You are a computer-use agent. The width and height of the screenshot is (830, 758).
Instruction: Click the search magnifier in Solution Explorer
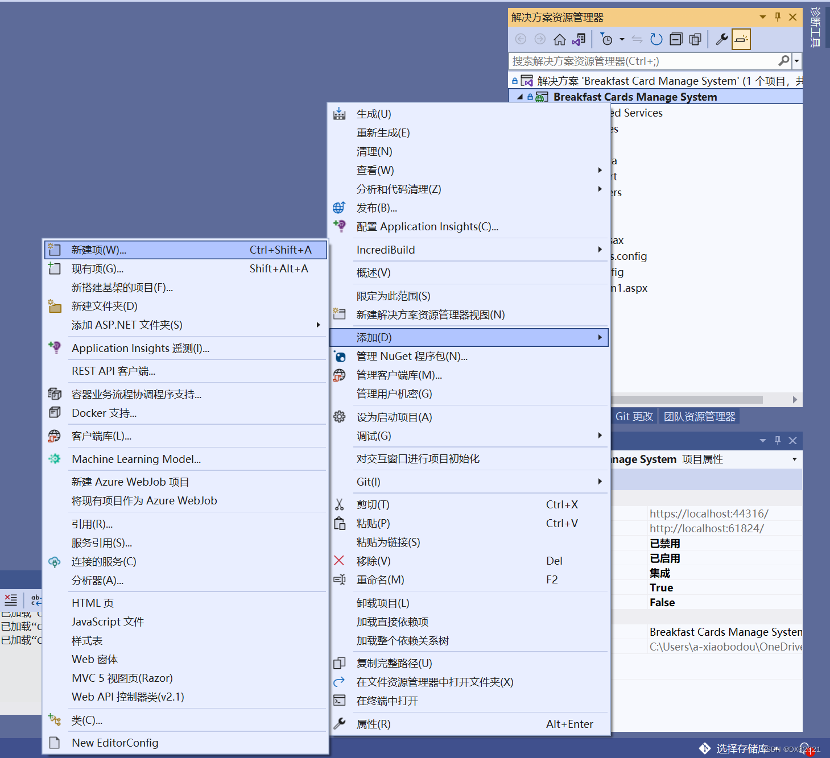(784, 61)
